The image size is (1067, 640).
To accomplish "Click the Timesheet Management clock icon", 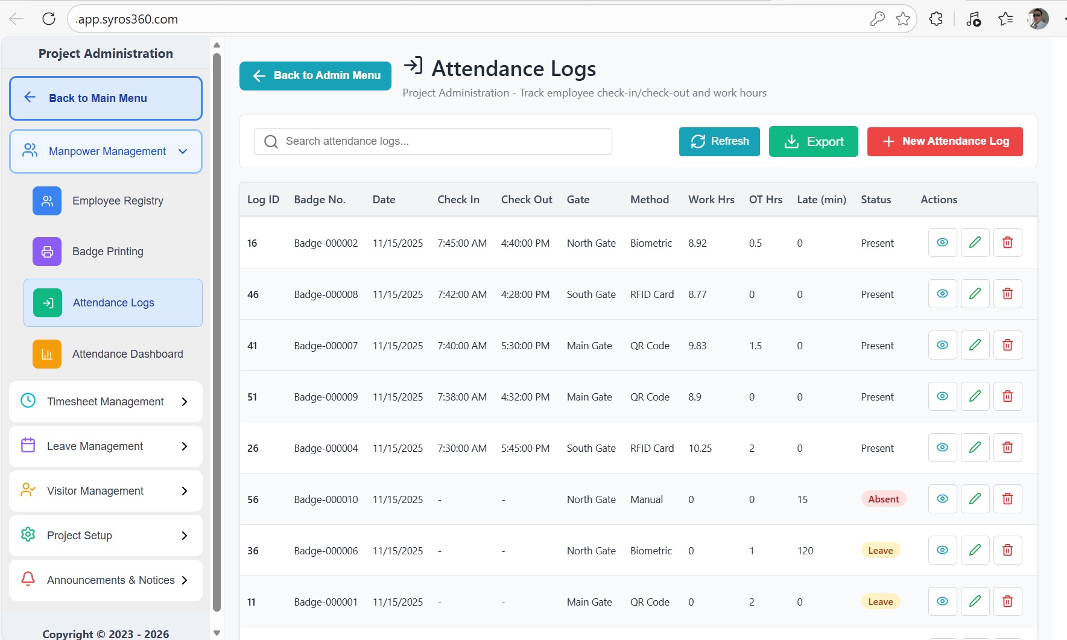I will click(x=28, y=401).
